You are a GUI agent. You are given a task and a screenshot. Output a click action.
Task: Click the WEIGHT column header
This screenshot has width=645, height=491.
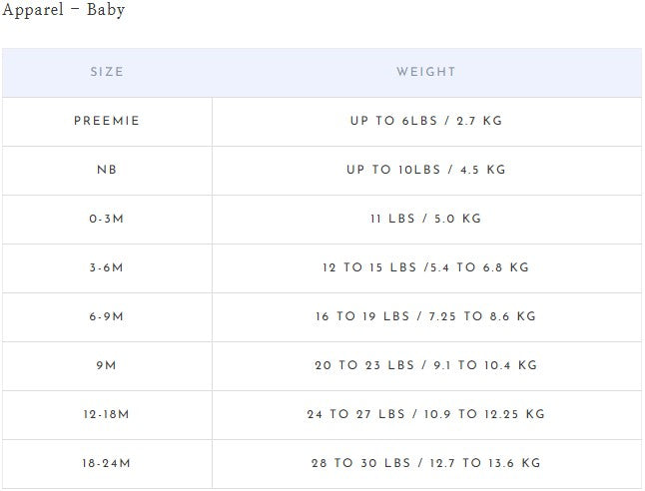pos(425,72)
